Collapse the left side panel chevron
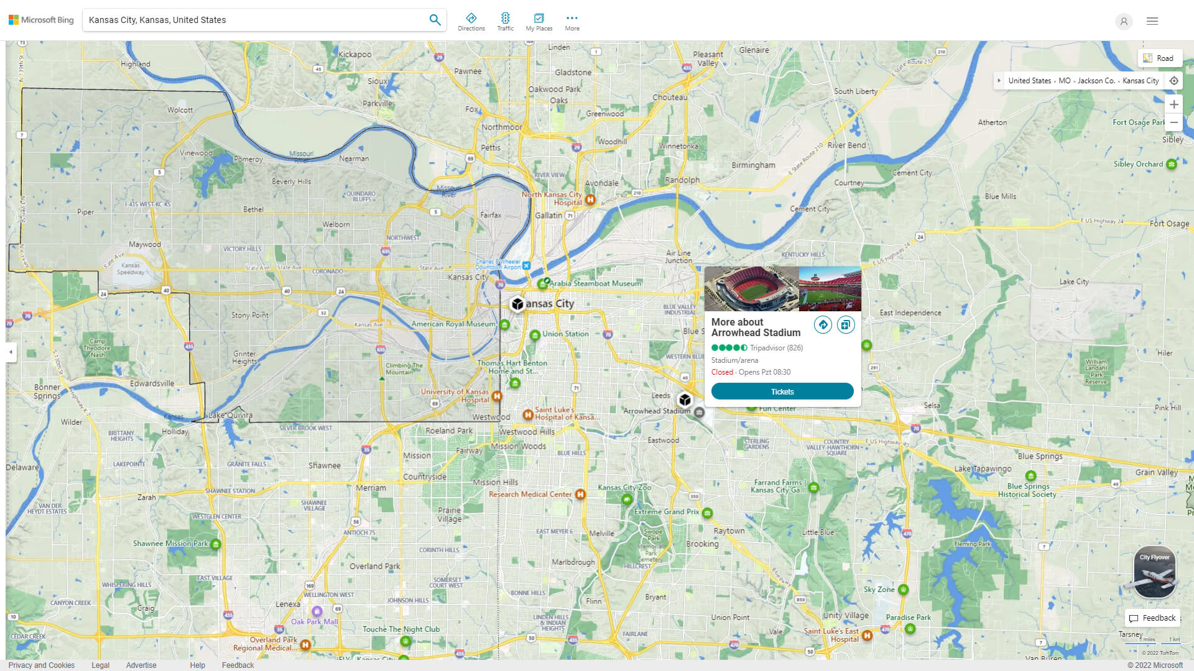This screenshot has height=671, width=1194. (x=10, y=352)
